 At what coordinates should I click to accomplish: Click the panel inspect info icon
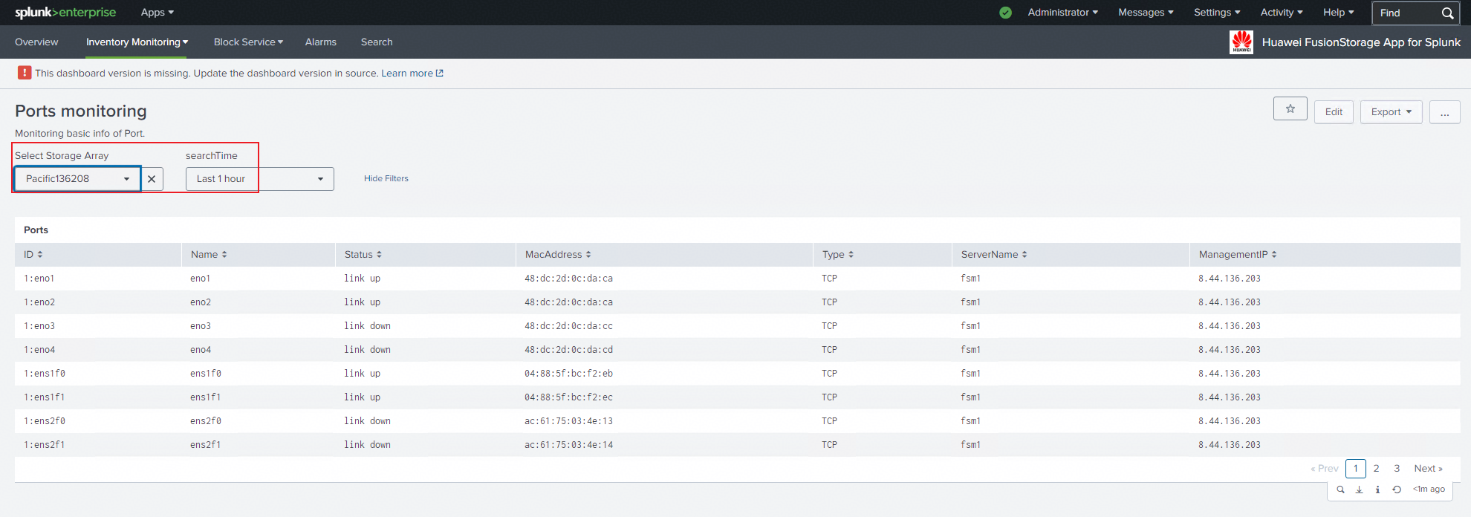pos(1377,490)
